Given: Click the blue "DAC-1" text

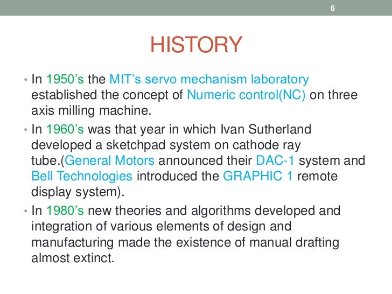Looking at the screenshot, I should click(x=275, y=160).
